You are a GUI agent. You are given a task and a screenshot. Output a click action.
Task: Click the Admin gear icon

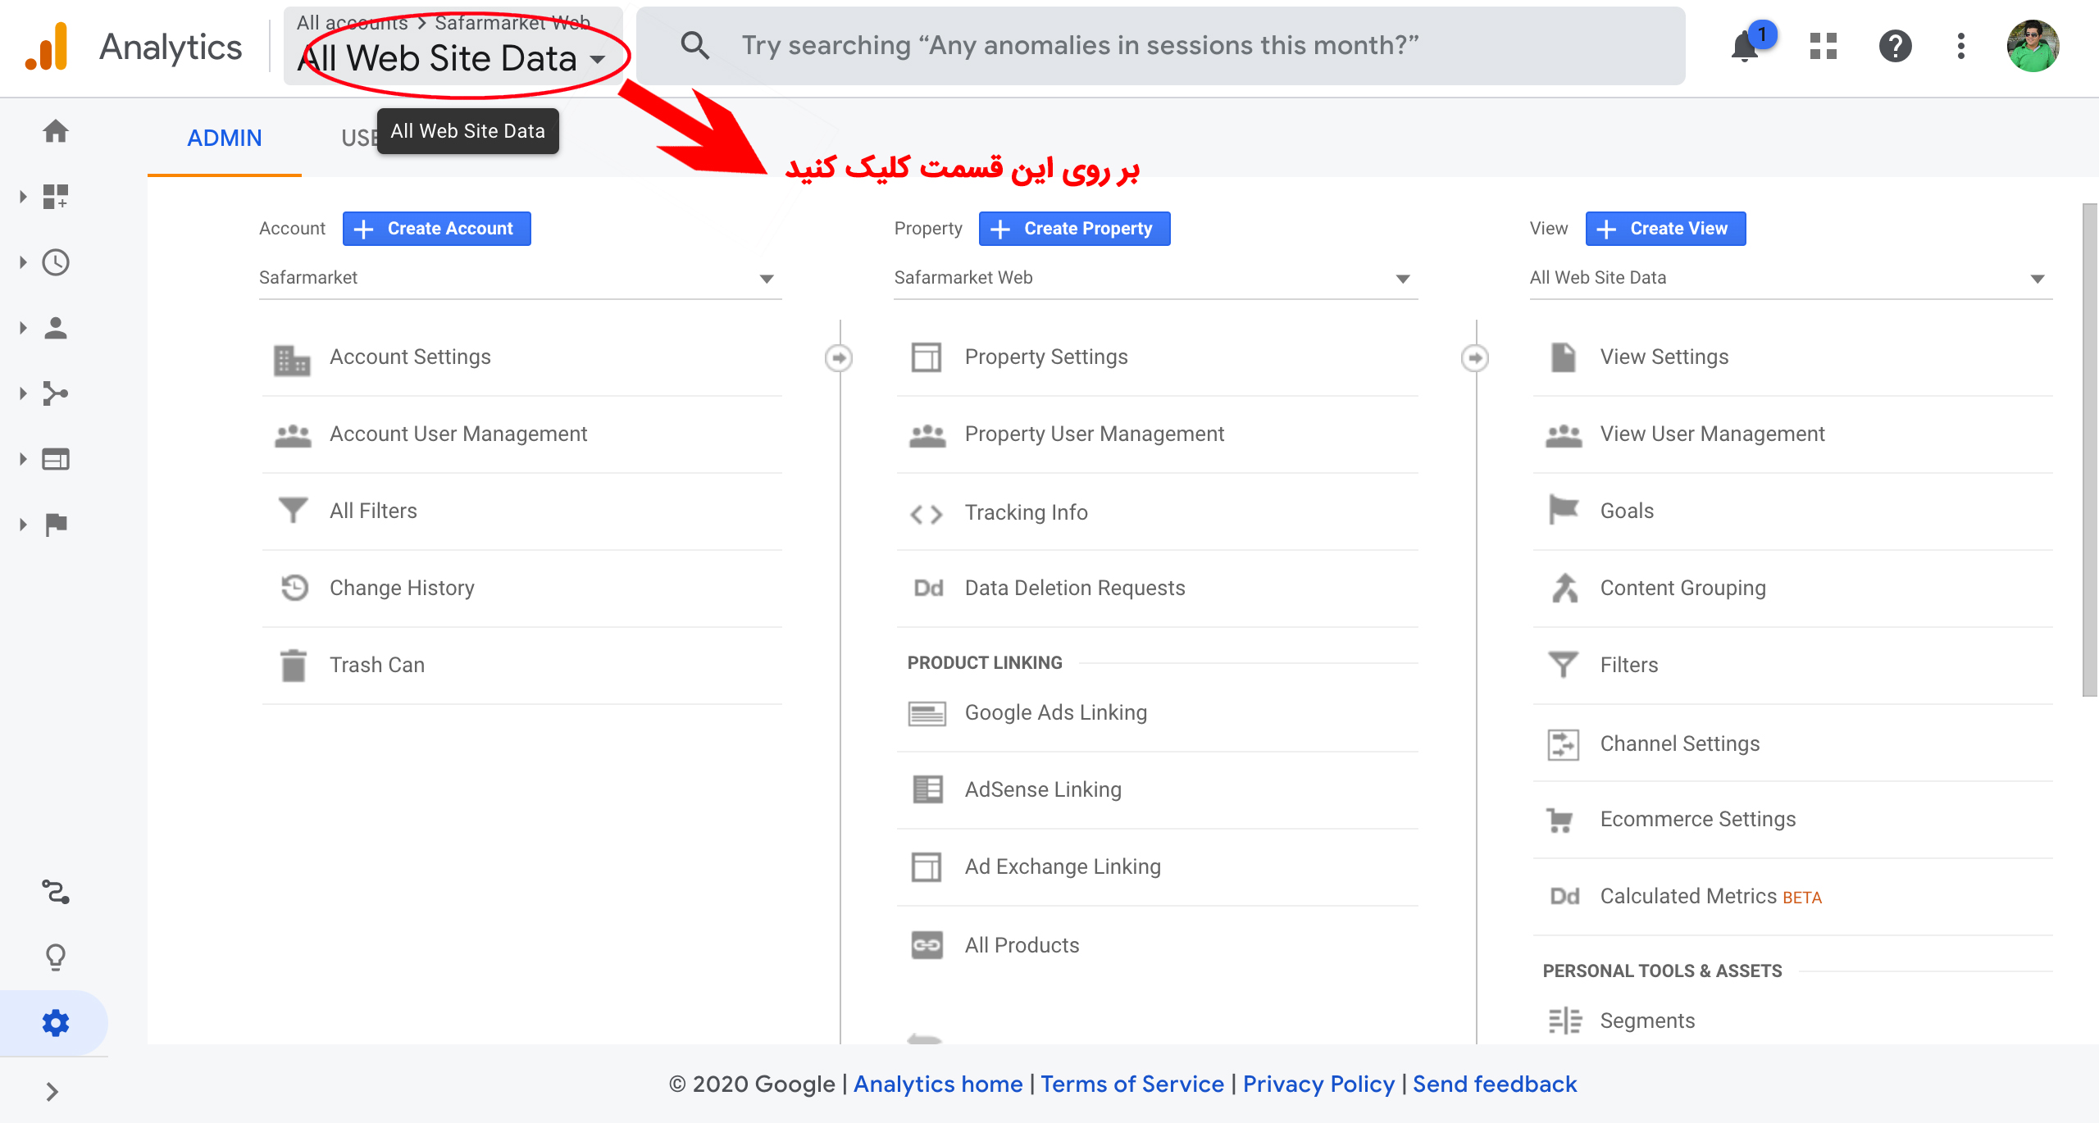pyautogui.click(x=56, y=1023)
